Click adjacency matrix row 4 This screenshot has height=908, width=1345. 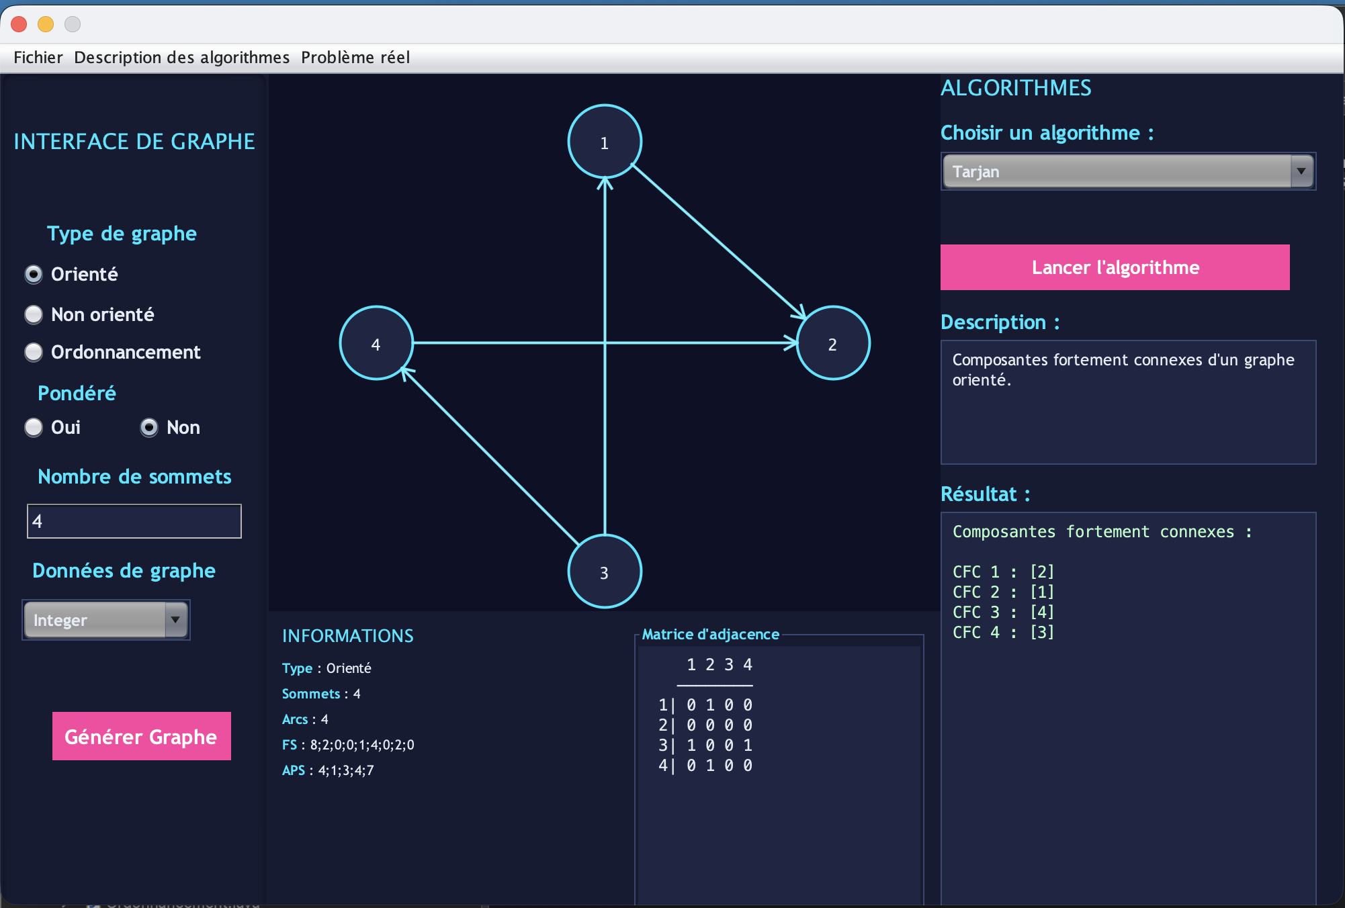[x=705, y=765]
